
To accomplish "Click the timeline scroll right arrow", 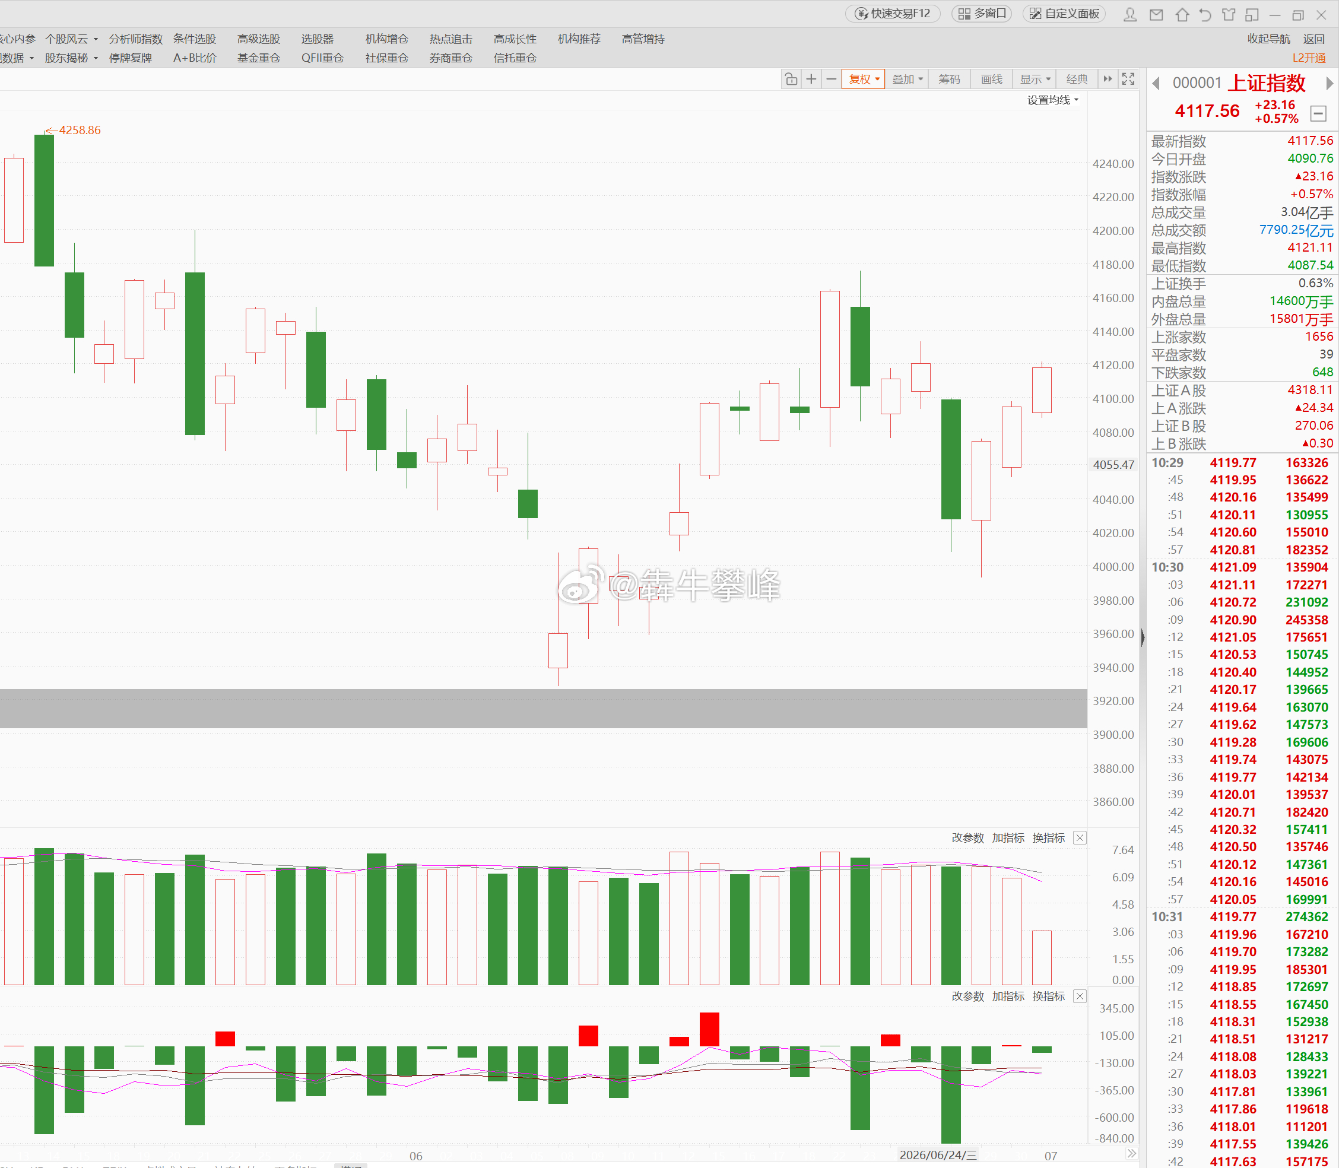I will pyautogui.click(x=1131, y=1153).
